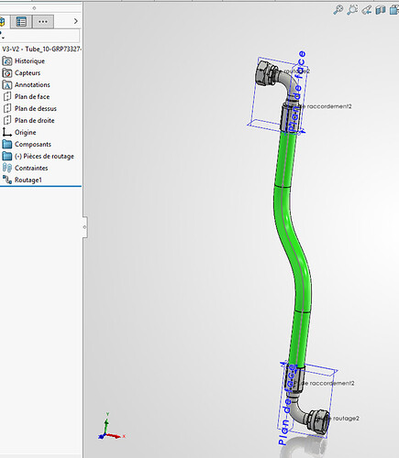The height and width of the screenshot is (458, 399).
Task: Select the Plan de dessus text label
Action: click(x=36, y=109)
